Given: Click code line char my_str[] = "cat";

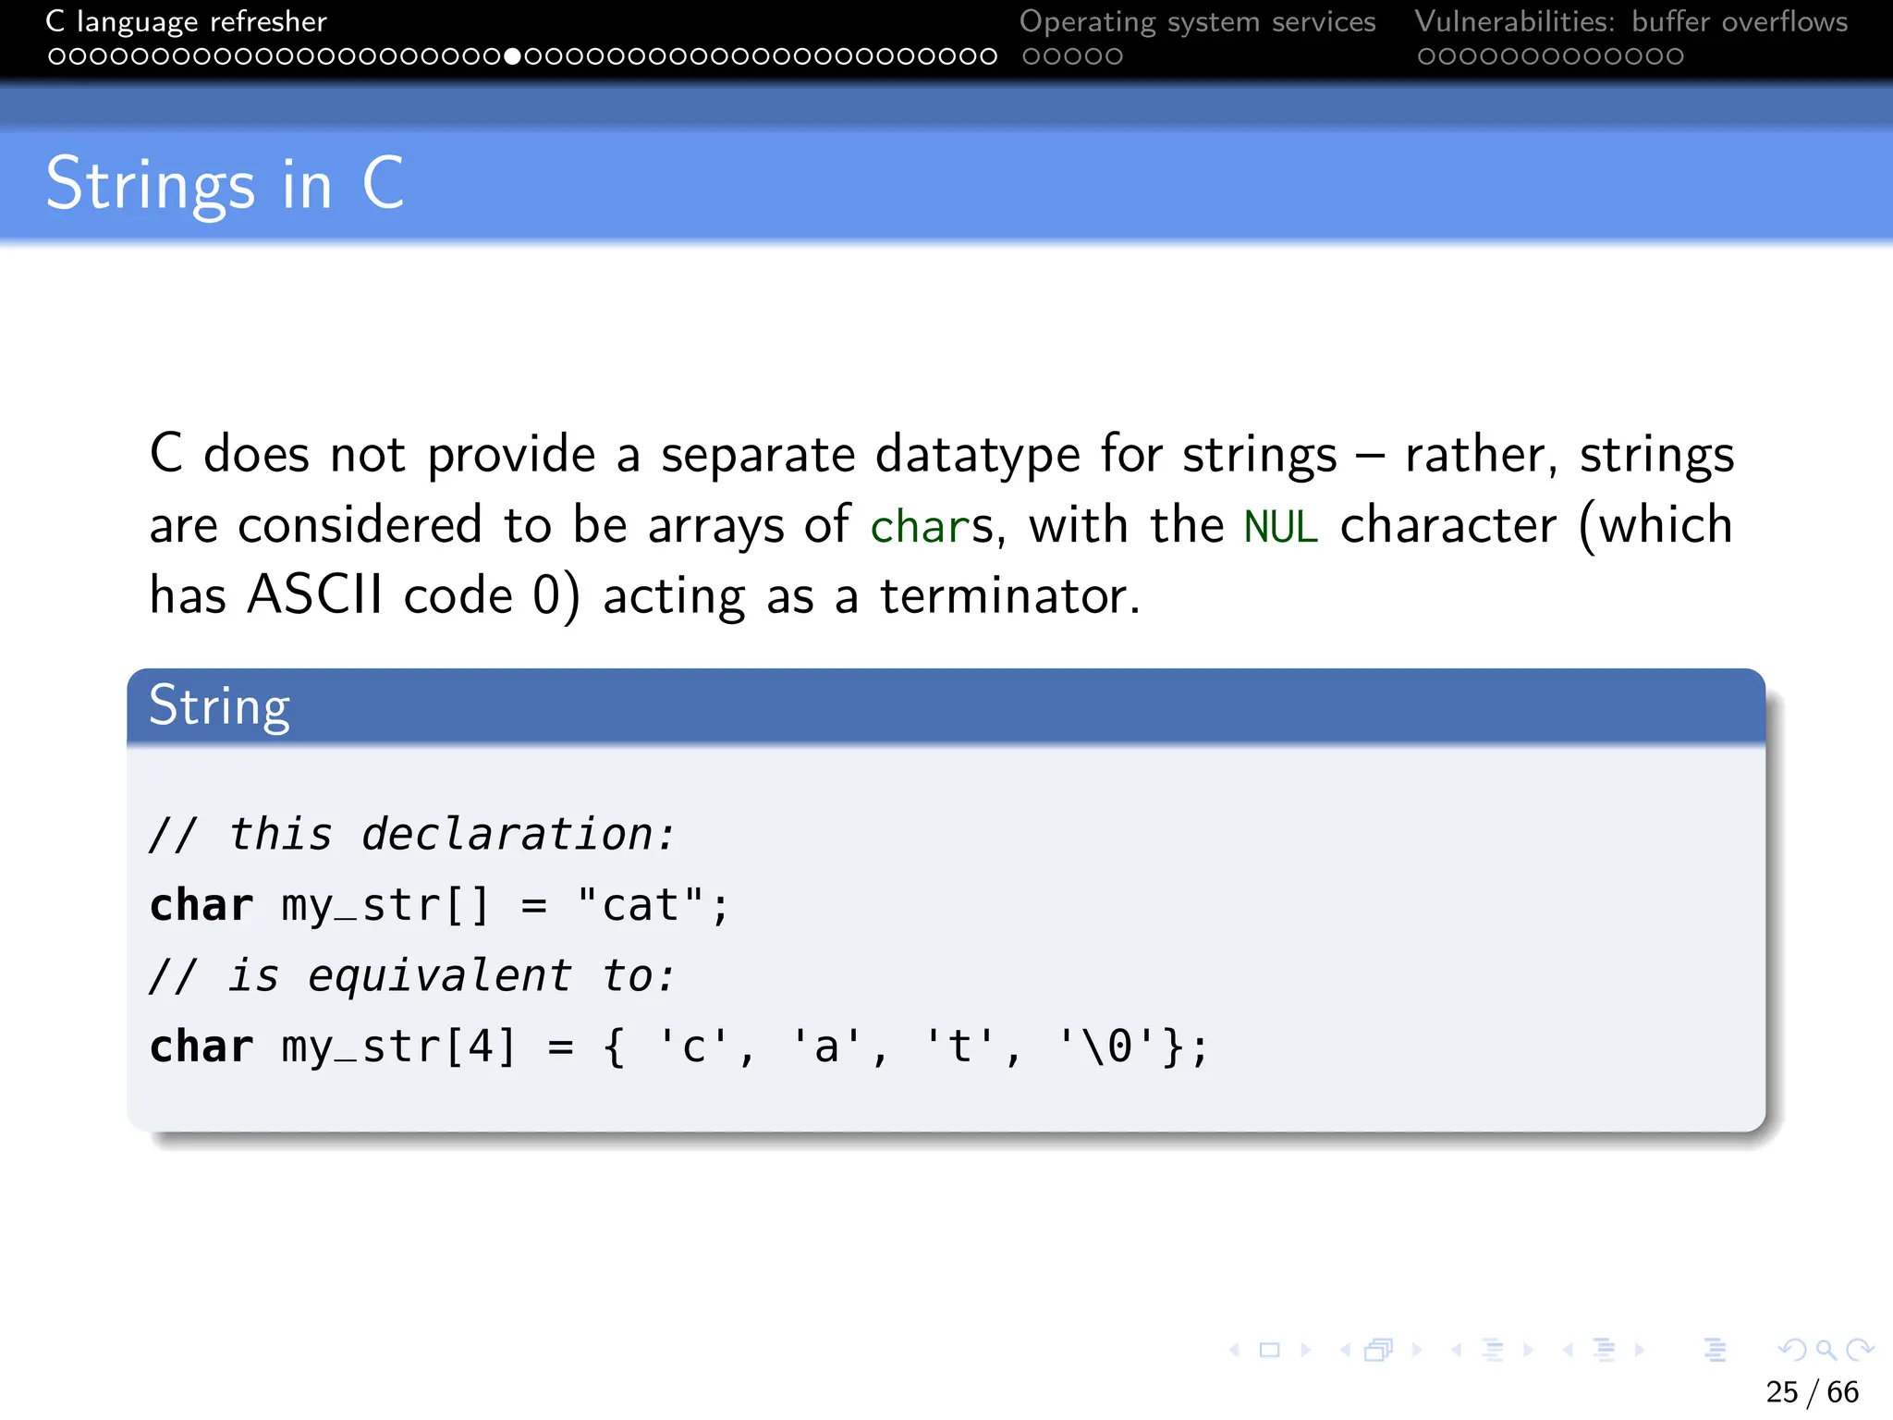Looking at the screenshot, I should (x=440, y=906).
